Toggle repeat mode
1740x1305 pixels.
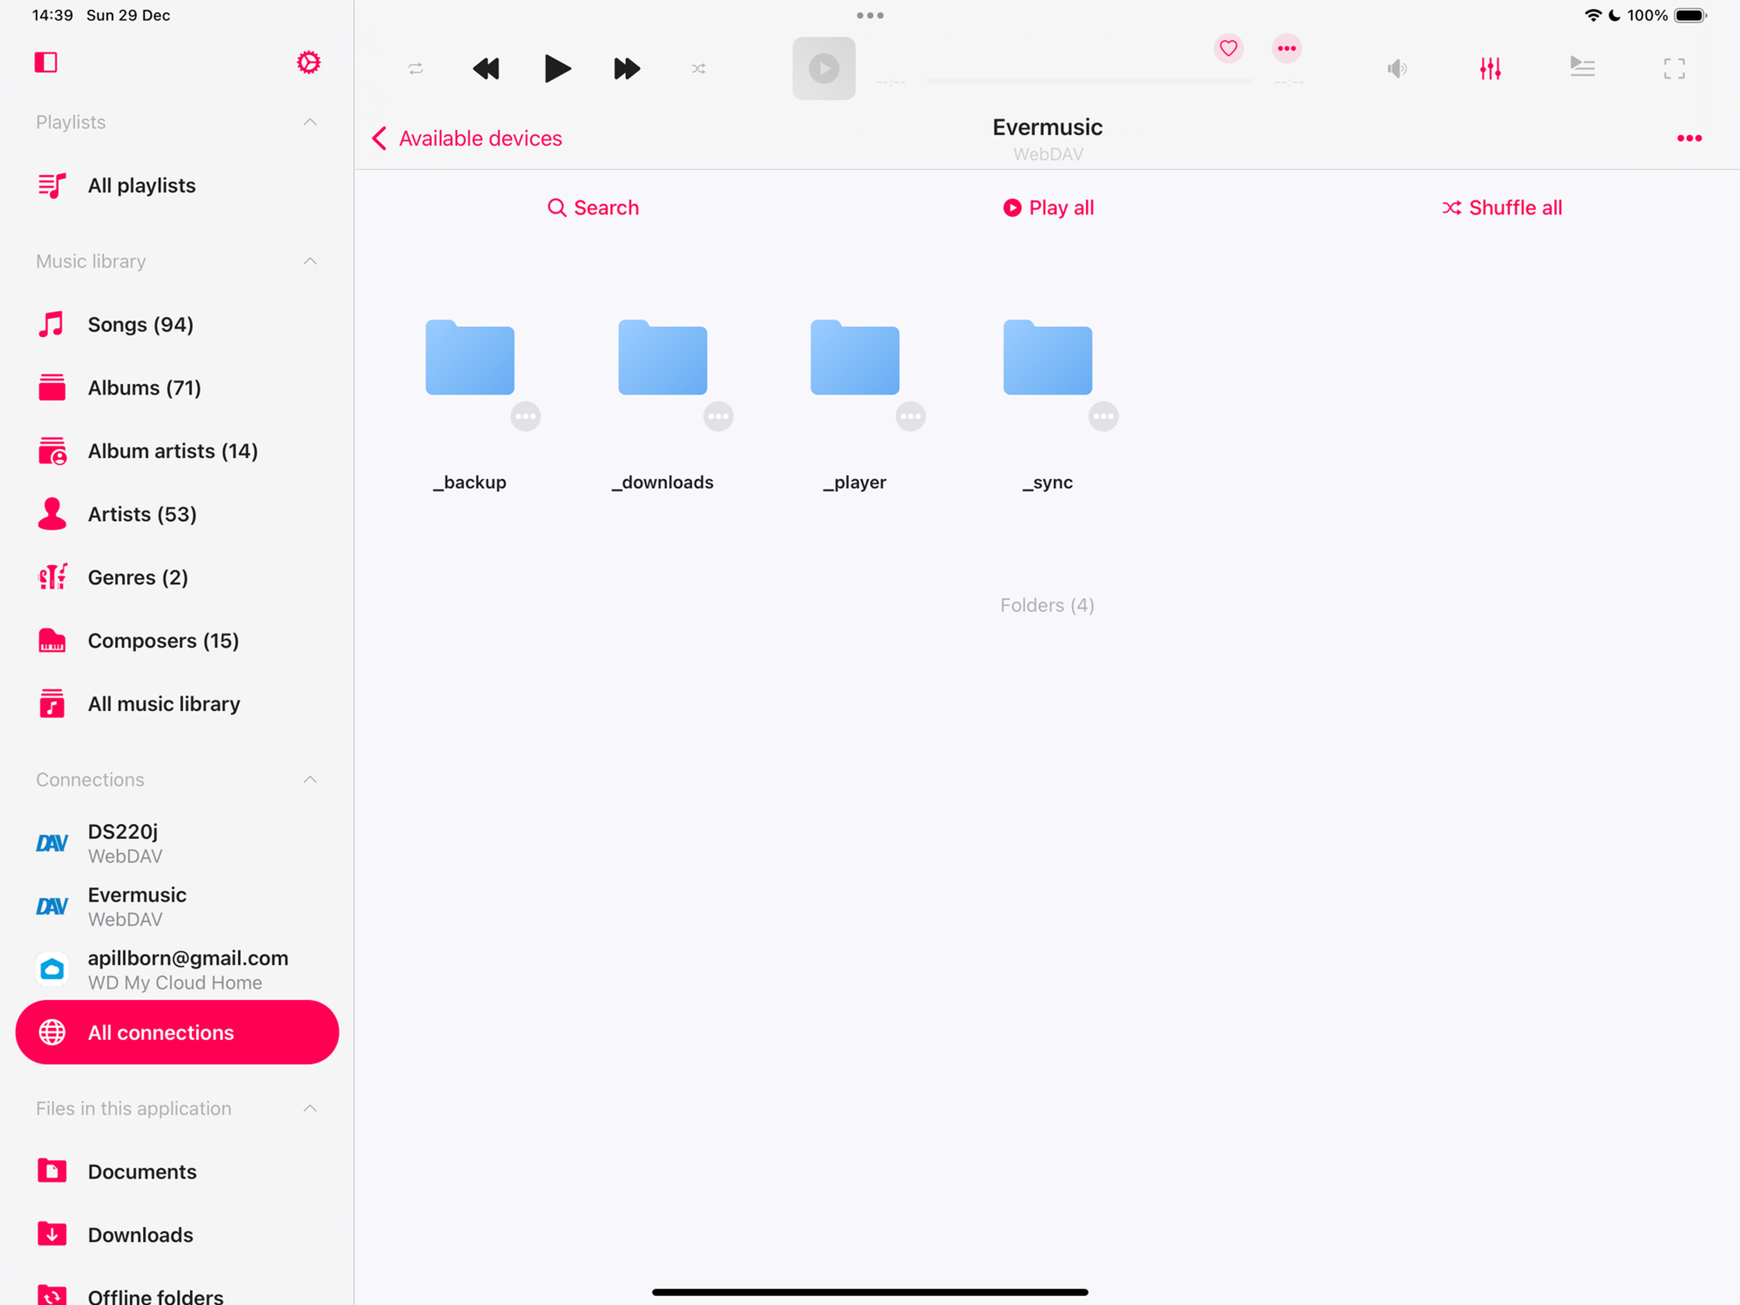(x=416, y=68)
